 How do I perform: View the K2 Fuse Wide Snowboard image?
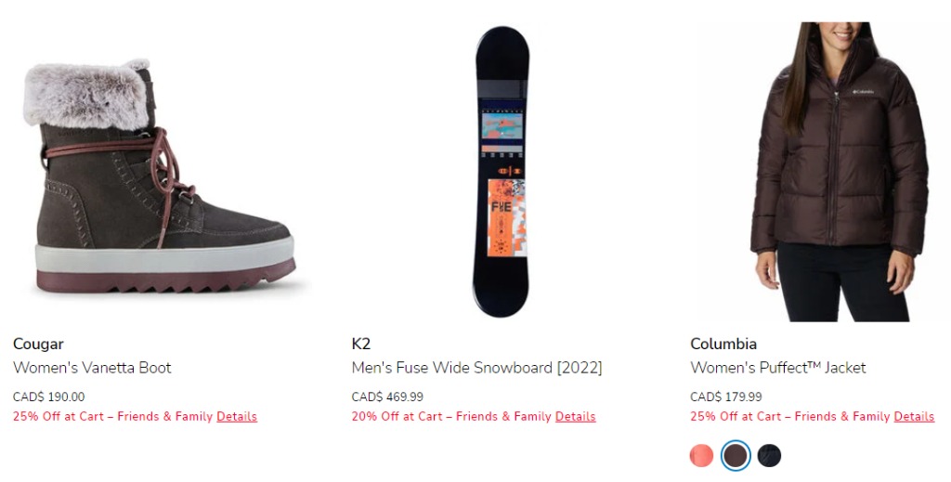click(x=502, y=171)
